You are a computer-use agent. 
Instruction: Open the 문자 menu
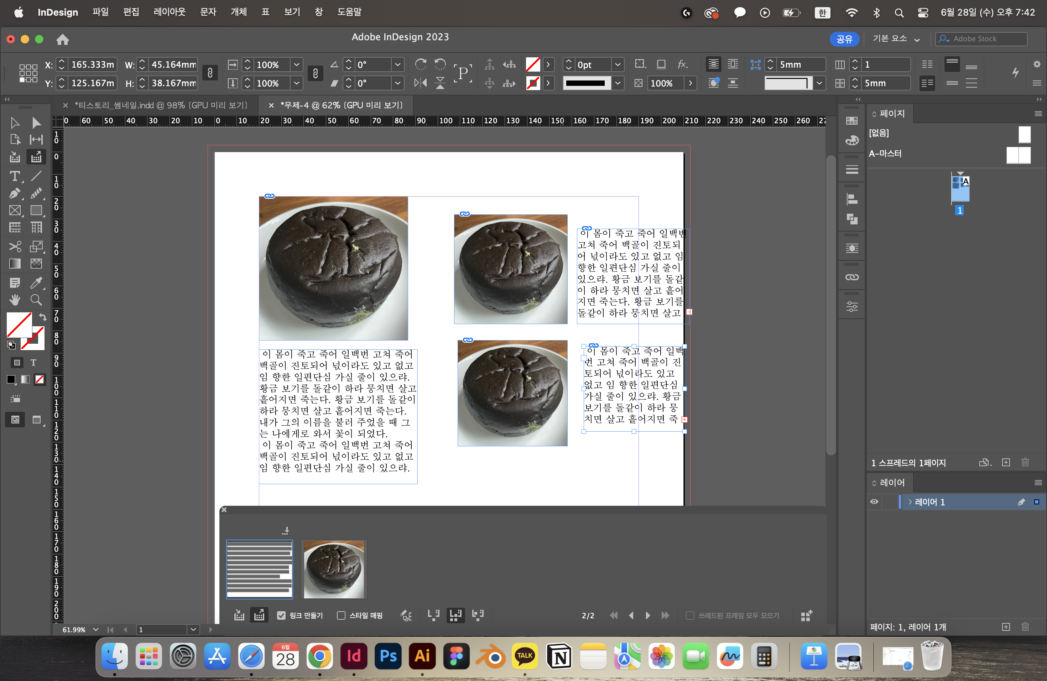click(x=208, y=12)
